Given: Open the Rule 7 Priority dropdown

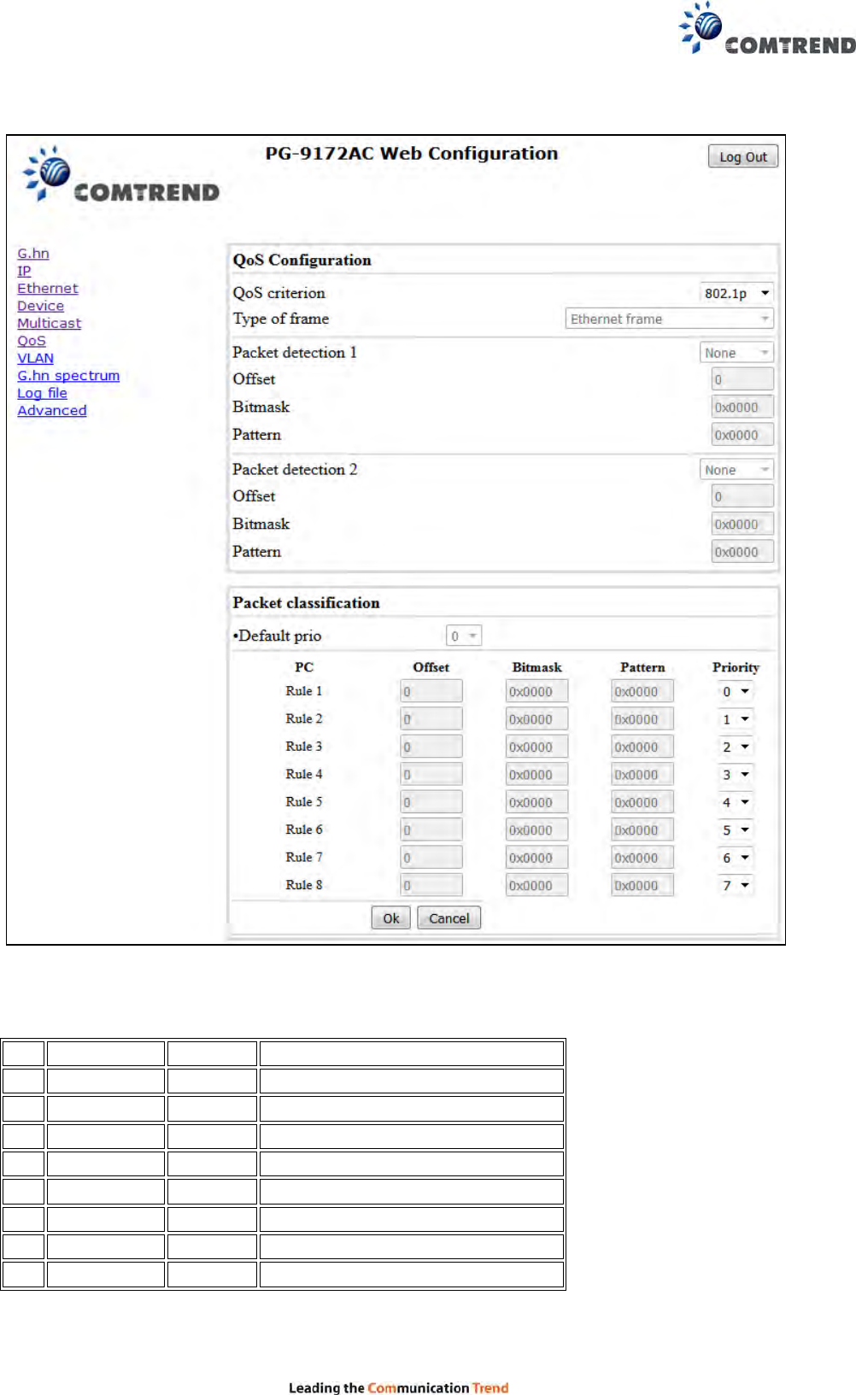Looking at the screenshot, I should click(x=735, y=858).
